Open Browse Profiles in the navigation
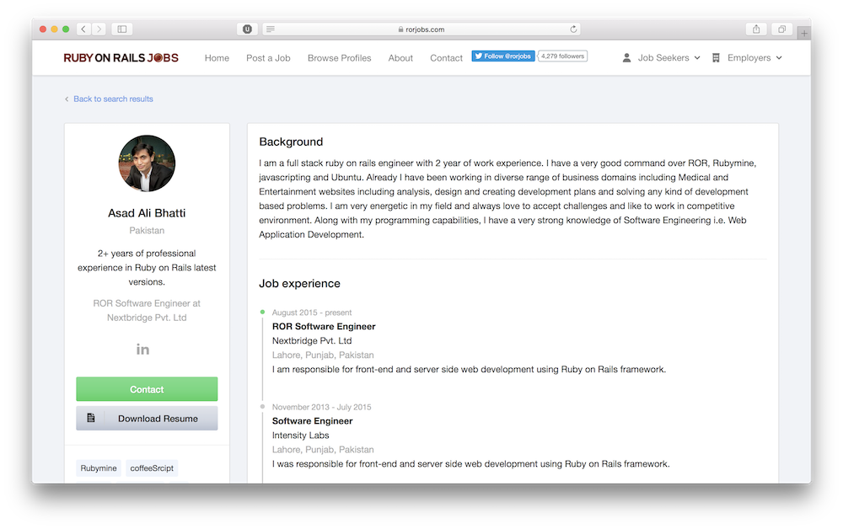This screenshot has height=529, width=843. tap(339, 57)
